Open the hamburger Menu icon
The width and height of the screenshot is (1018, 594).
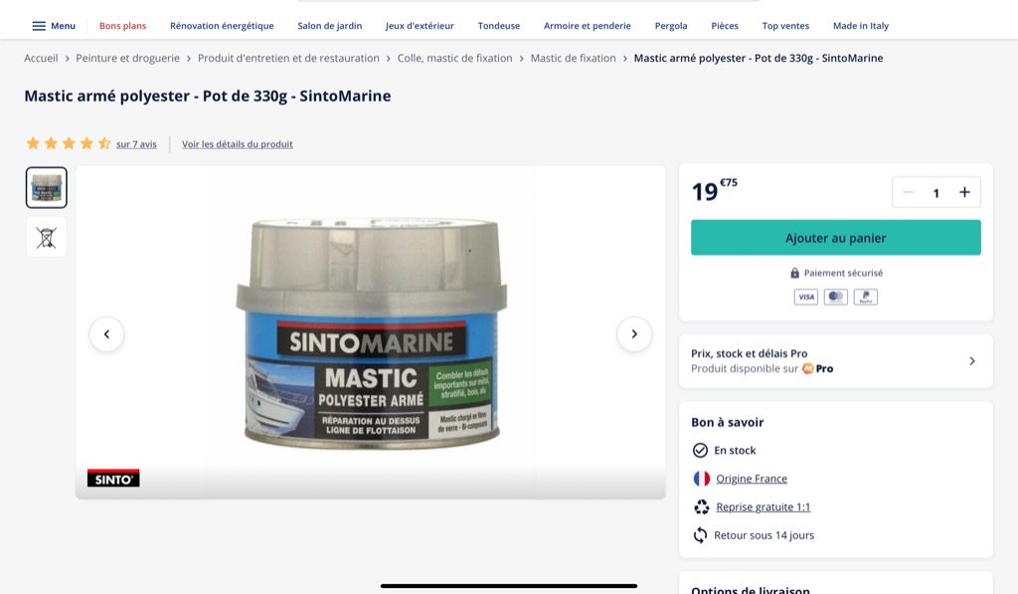39,26
